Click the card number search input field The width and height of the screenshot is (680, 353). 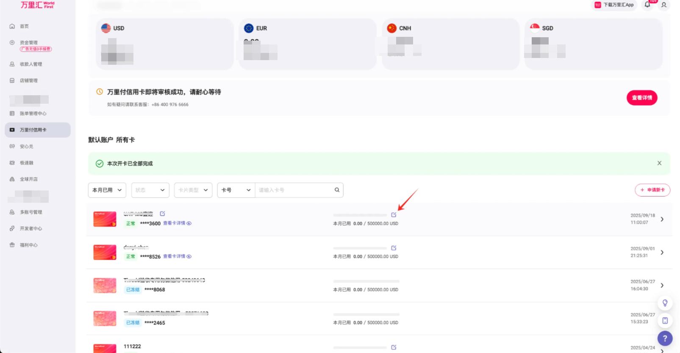[294, 190]
